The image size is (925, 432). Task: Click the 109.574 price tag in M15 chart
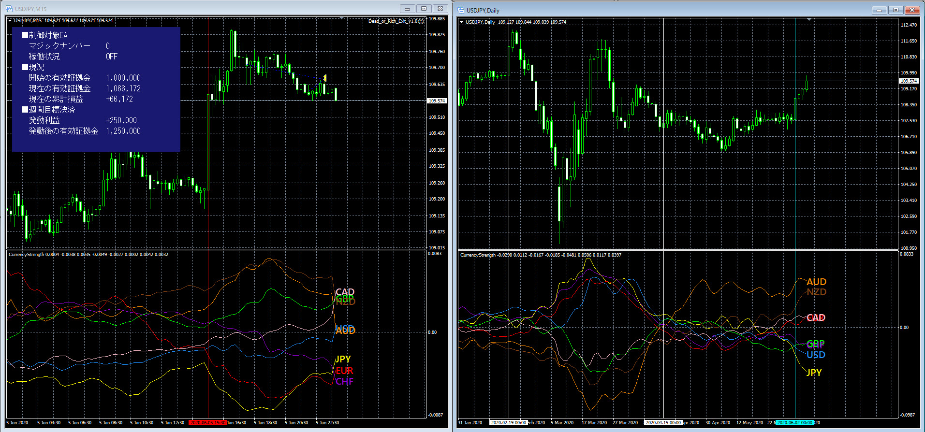pyautogui.click(x=437, y=101)
